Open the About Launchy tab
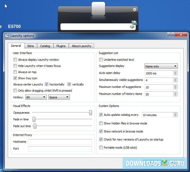The width and height of the screenshot is (190, 172). (x=81, y=46)
